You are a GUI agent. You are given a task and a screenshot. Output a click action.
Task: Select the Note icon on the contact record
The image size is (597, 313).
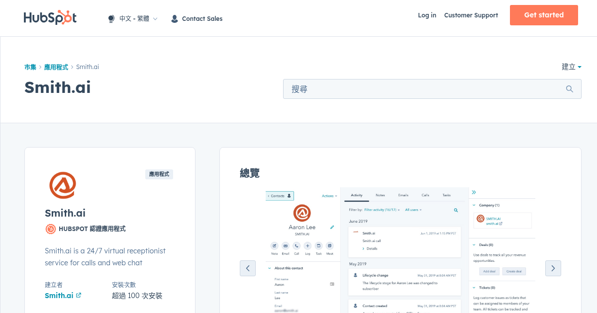(x=275, y=247)
